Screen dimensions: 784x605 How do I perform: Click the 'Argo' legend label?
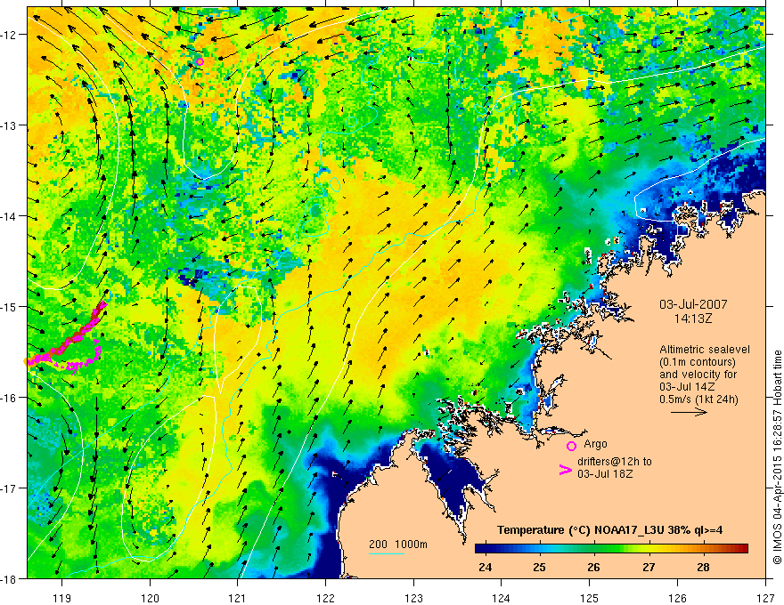pyautogui.click(x=595, y=444)
